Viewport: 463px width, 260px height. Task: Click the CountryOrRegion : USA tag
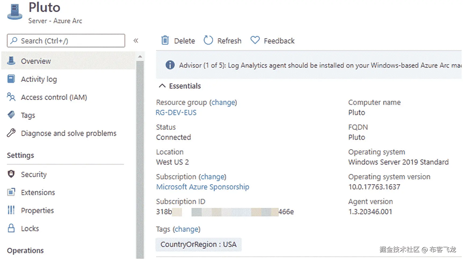(198, 244)
